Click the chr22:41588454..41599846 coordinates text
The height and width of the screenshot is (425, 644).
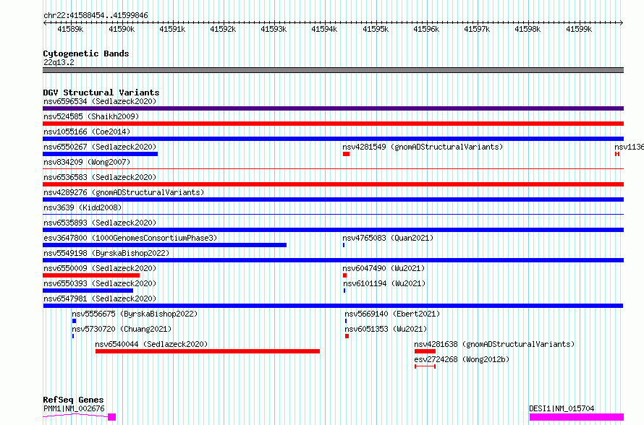pos(96,16)
